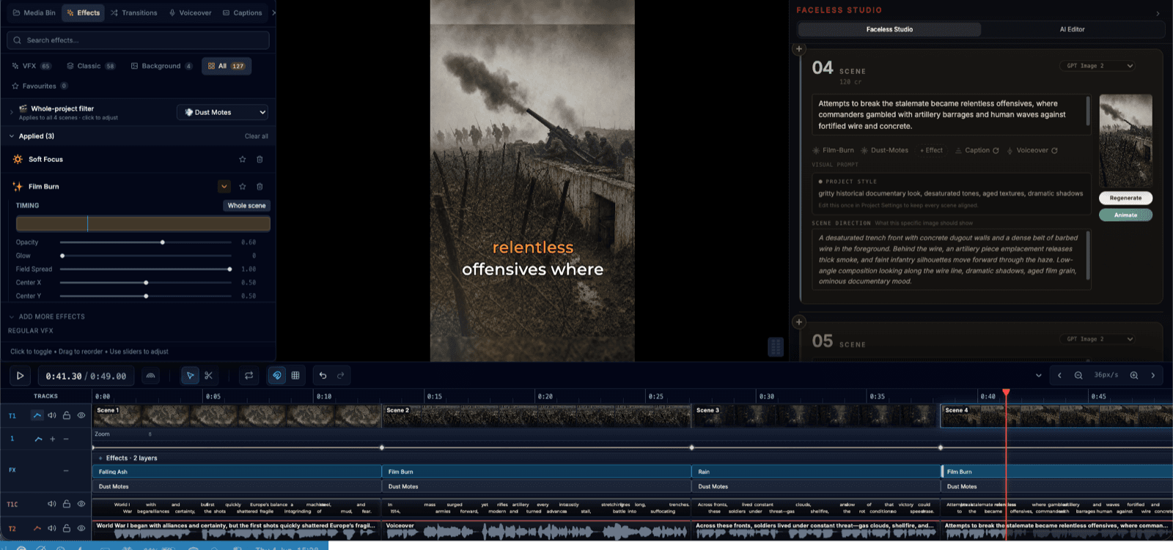This screenshot has height=550, width=1173.
Task: Add keyframe on Zoom track 1
Action: (x=52, y=439)
